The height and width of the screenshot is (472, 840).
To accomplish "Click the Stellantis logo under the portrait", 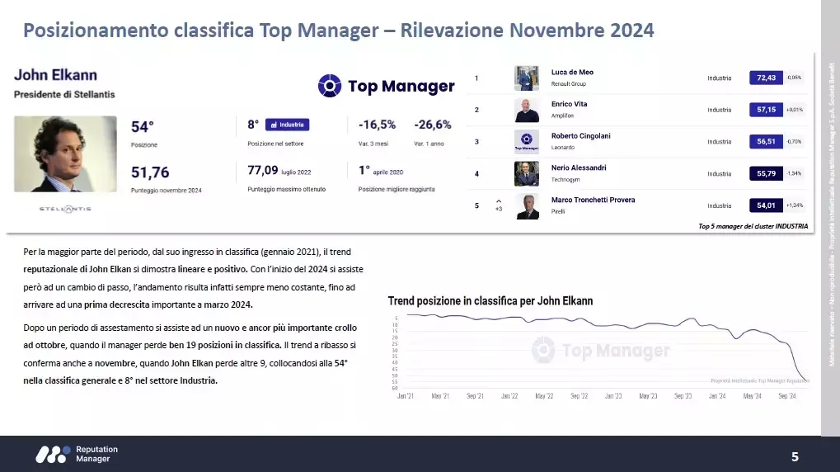I will pyautogui.click(x=65, y=209).
